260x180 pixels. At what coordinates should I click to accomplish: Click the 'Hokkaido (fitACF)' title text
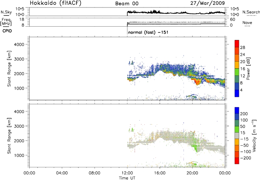coord(56,3)
